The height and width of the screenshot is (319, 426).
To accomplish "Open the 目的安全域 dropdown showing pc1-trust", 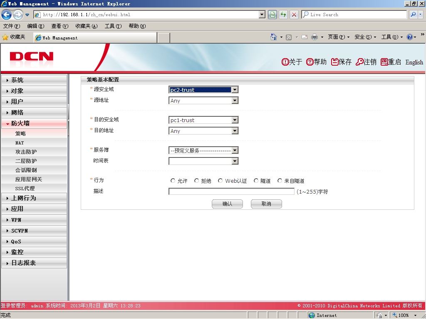I will (203, 120).
